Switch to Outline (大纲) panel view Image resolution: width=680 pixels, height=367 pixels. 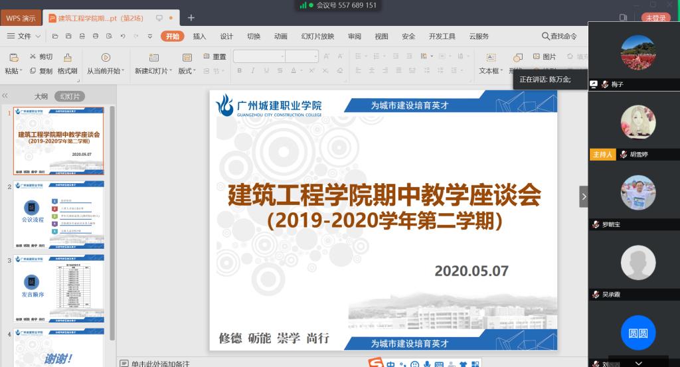[41, 96]
